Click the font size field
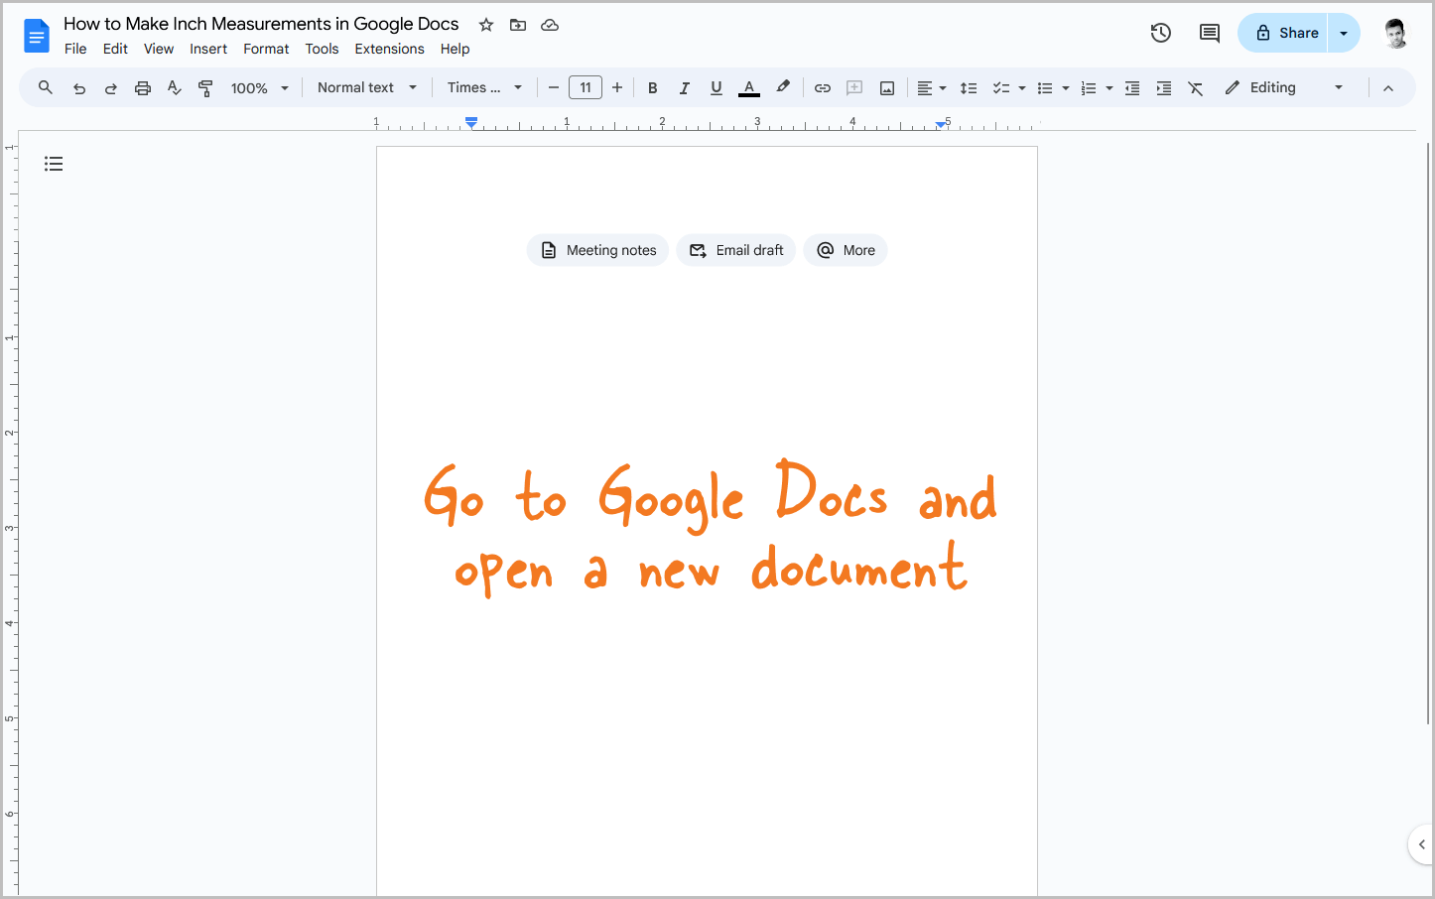This screenshot has width=1435, height=899. [x=586, y=88]
